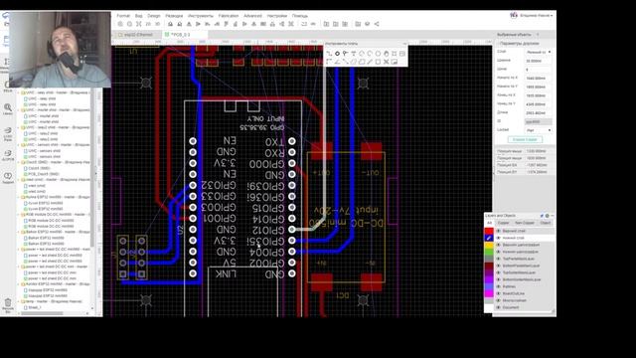Viewport: 636px width, 358px height.
Task: Pick the red top layer color swatch
Action: click(x=489, y=231)
